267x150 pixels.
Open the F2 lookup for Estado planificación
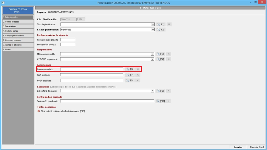(x=160, y=29)
